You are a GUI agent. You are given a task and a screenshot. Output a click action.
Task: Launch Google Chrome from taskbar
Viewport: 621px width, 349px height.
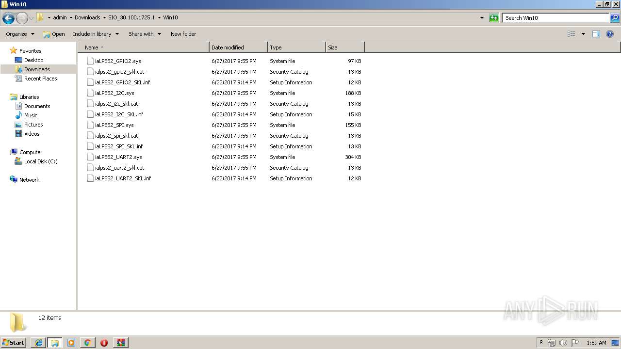pyautogui.click(x=88, y=343)
